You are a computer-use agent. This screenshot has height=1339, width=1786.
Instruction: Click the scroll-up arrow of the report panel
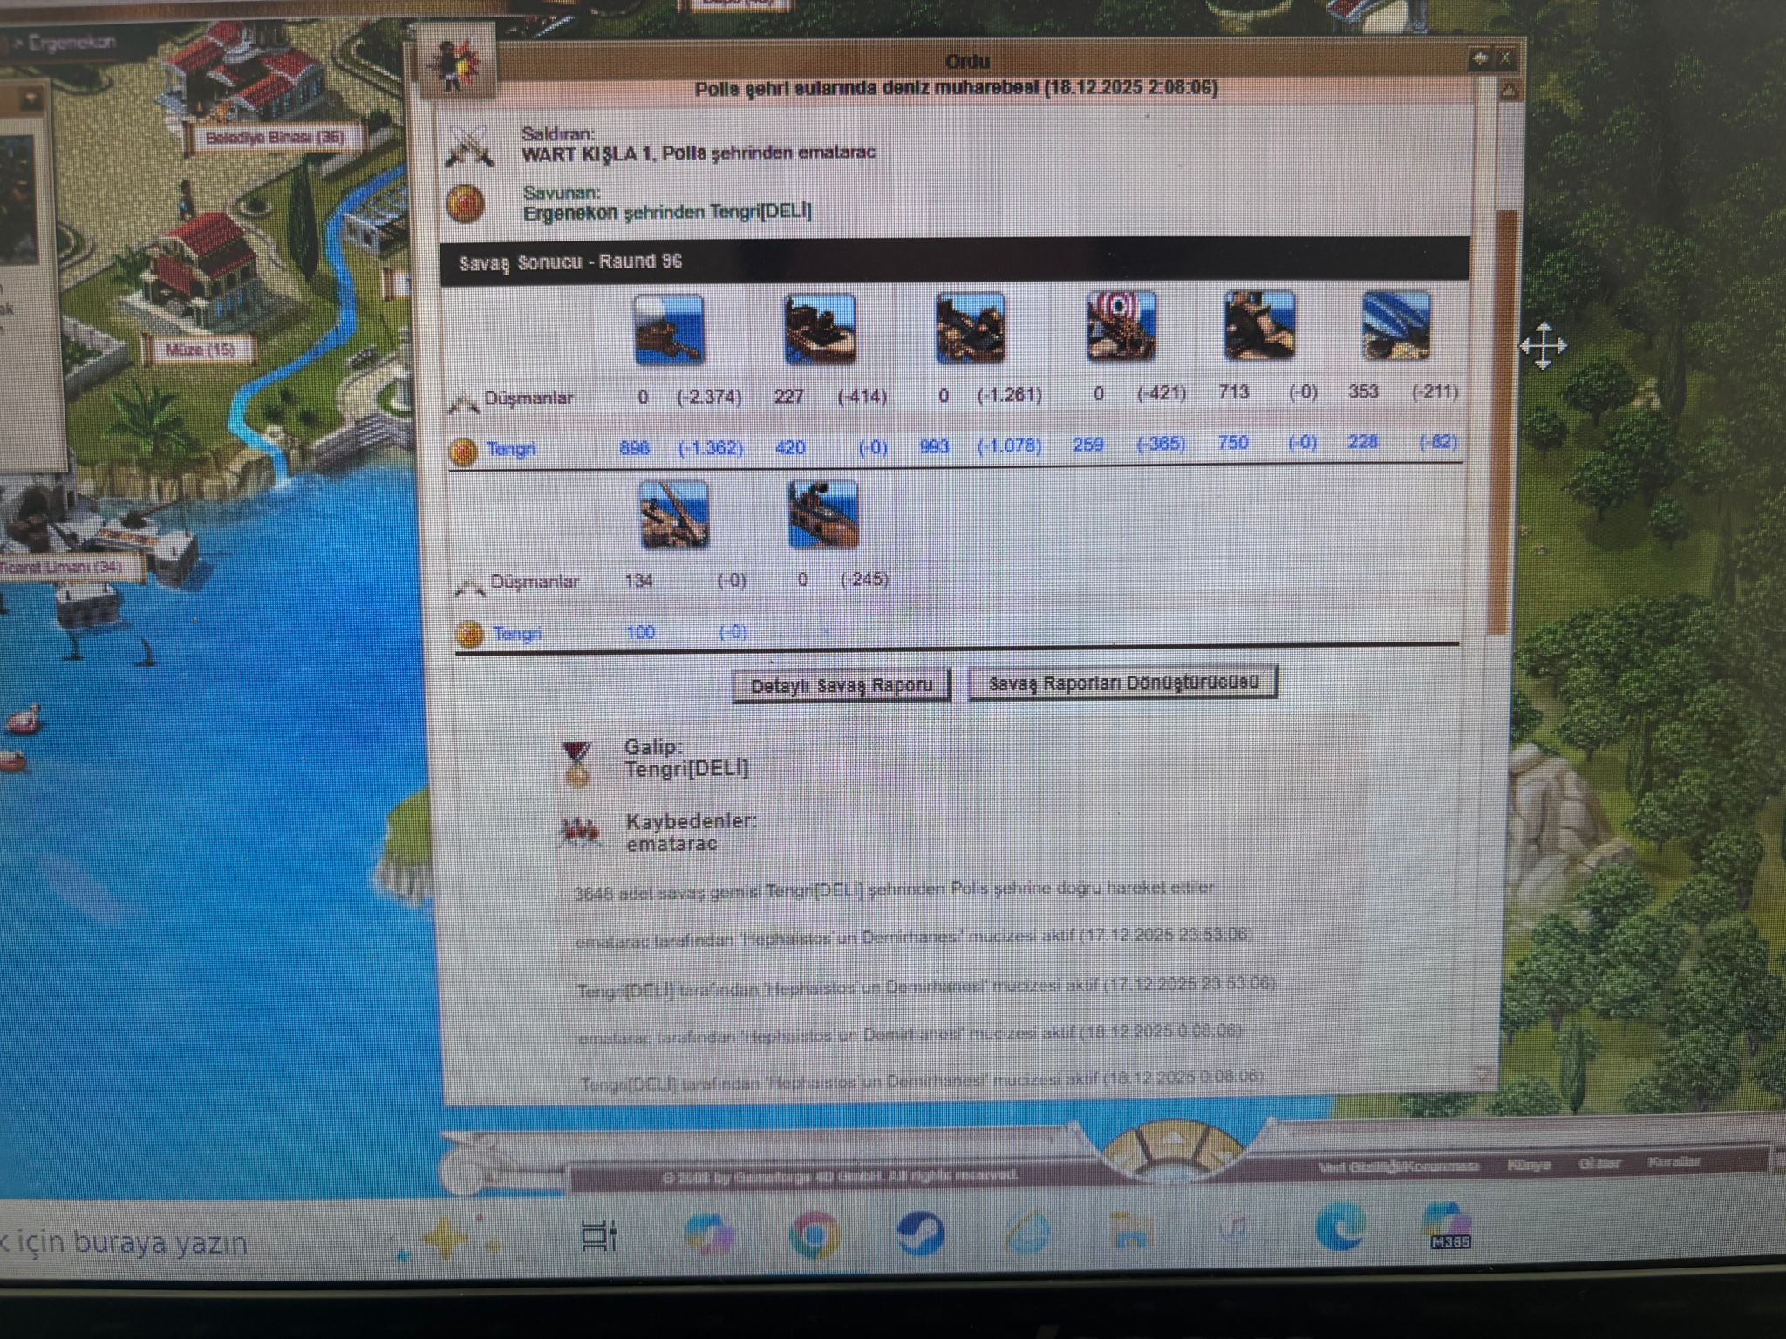coord(1509,90)
